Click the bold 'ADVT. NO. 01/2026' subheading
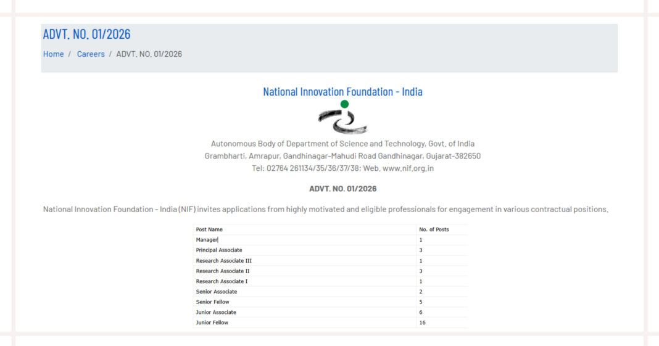This screenshot has width=659, height=346. tap(342, 189)
